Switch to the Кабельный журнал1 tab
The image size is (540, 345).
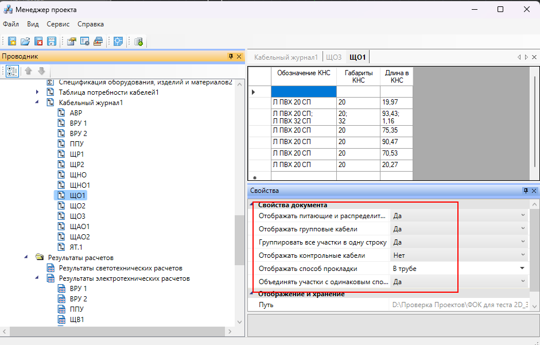285,57
